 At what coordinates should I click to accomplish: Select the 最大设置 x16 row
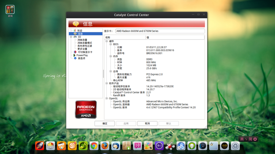[x=154, y=78]
